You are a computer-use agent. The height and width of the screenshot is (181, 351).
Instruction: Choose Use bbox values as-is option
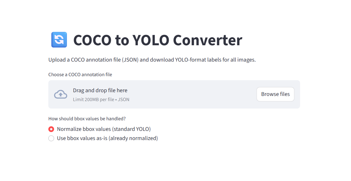51,138
